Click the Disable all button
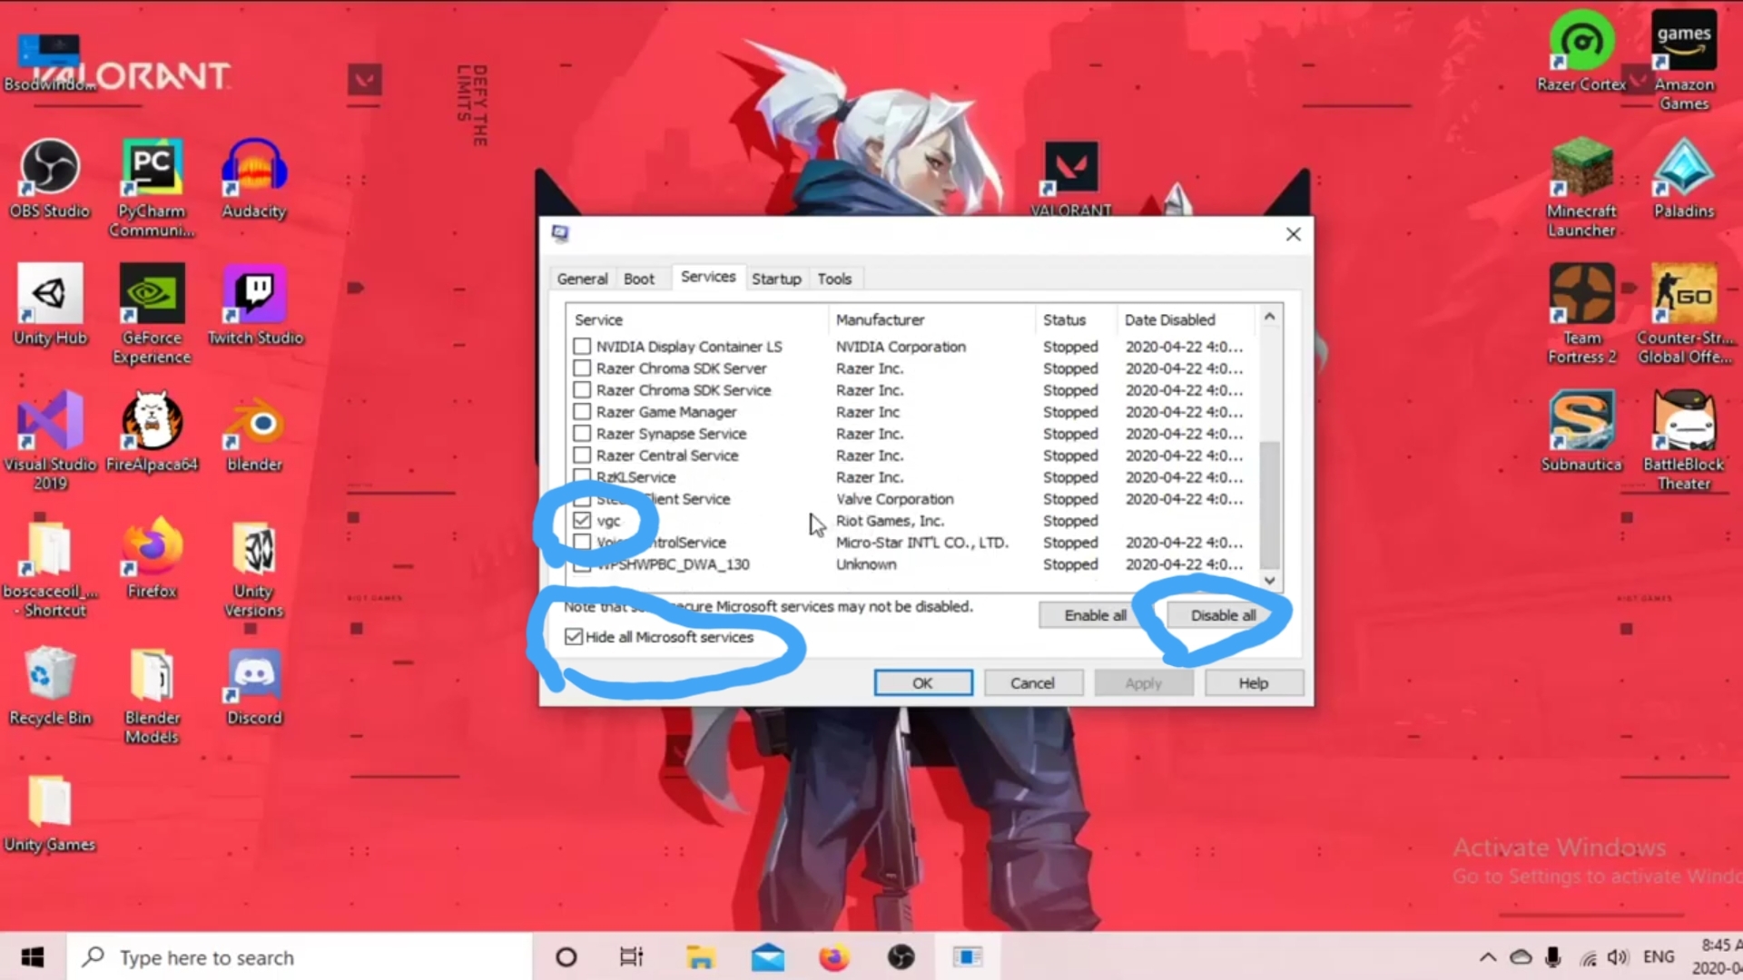This screenshot has width=1743, height=980. [x=1223, y=615]
